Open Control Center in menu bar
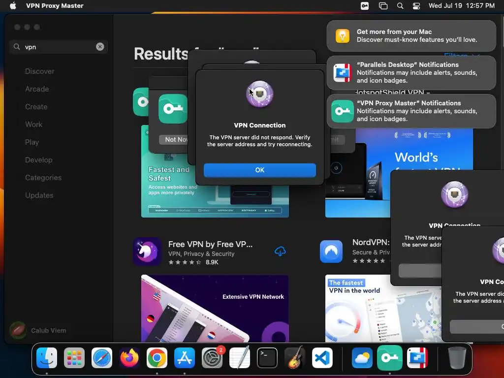The width and height of the screenshot is (504, 378). tap(416, 6)
